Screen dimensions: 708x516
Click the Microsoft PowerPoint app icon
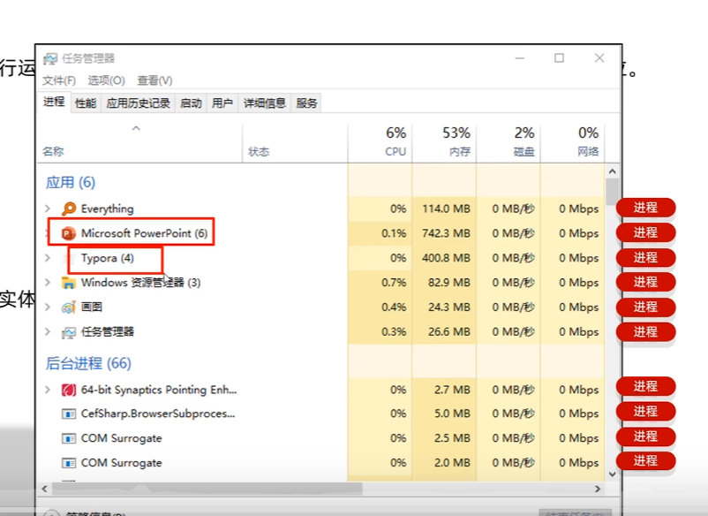68,233
